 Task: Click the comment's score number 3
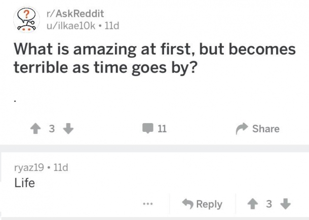click(269, 204)
